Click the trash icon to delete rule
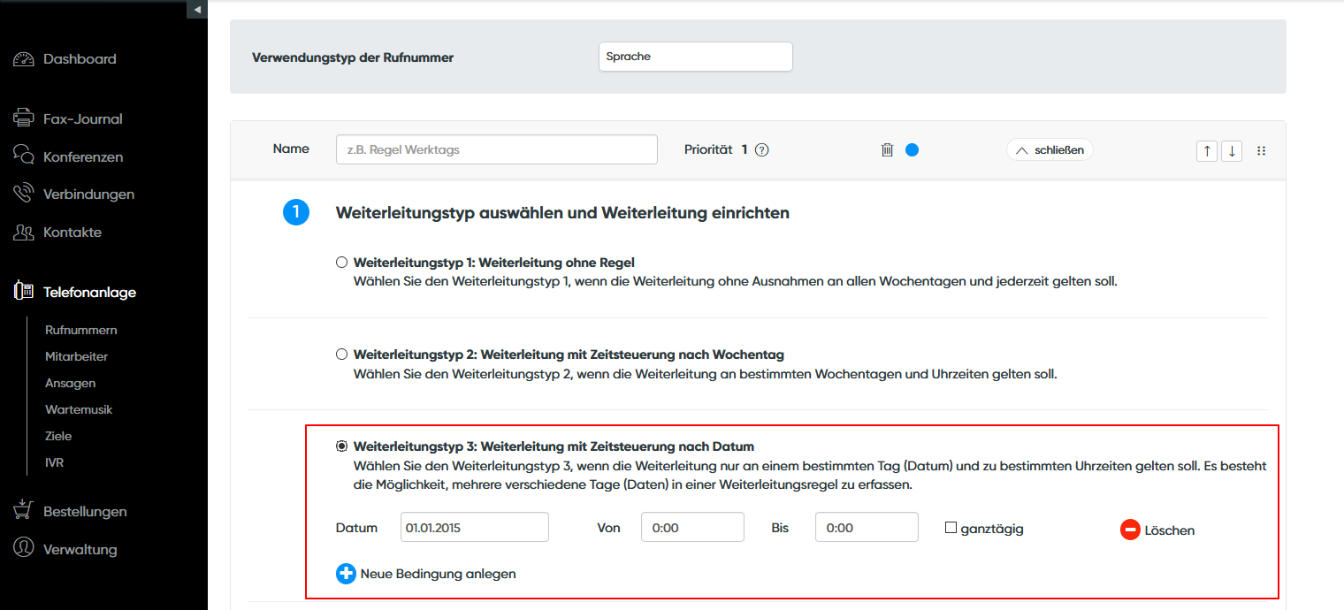1344x610 pixels. coord(888,150)
